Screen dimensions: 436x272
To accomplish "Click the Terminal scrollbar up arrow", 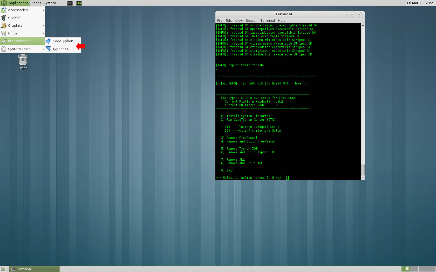I will 363,25.
